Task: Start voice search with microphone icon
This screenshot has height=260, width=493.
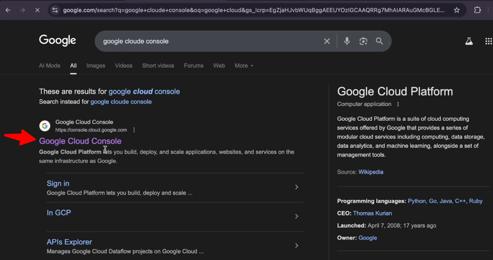Action: [347, 41]
